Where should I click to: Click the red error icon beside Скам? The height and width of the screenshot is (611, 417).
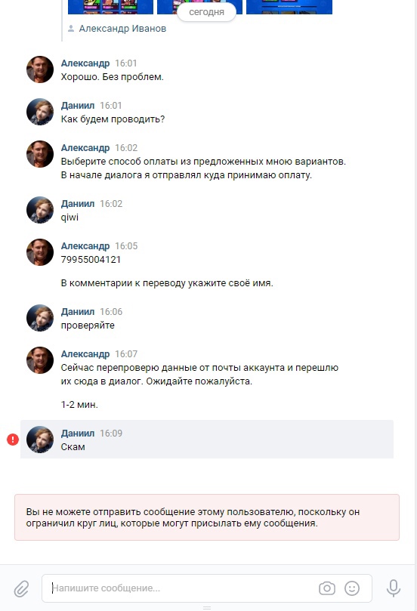(13, 440)
